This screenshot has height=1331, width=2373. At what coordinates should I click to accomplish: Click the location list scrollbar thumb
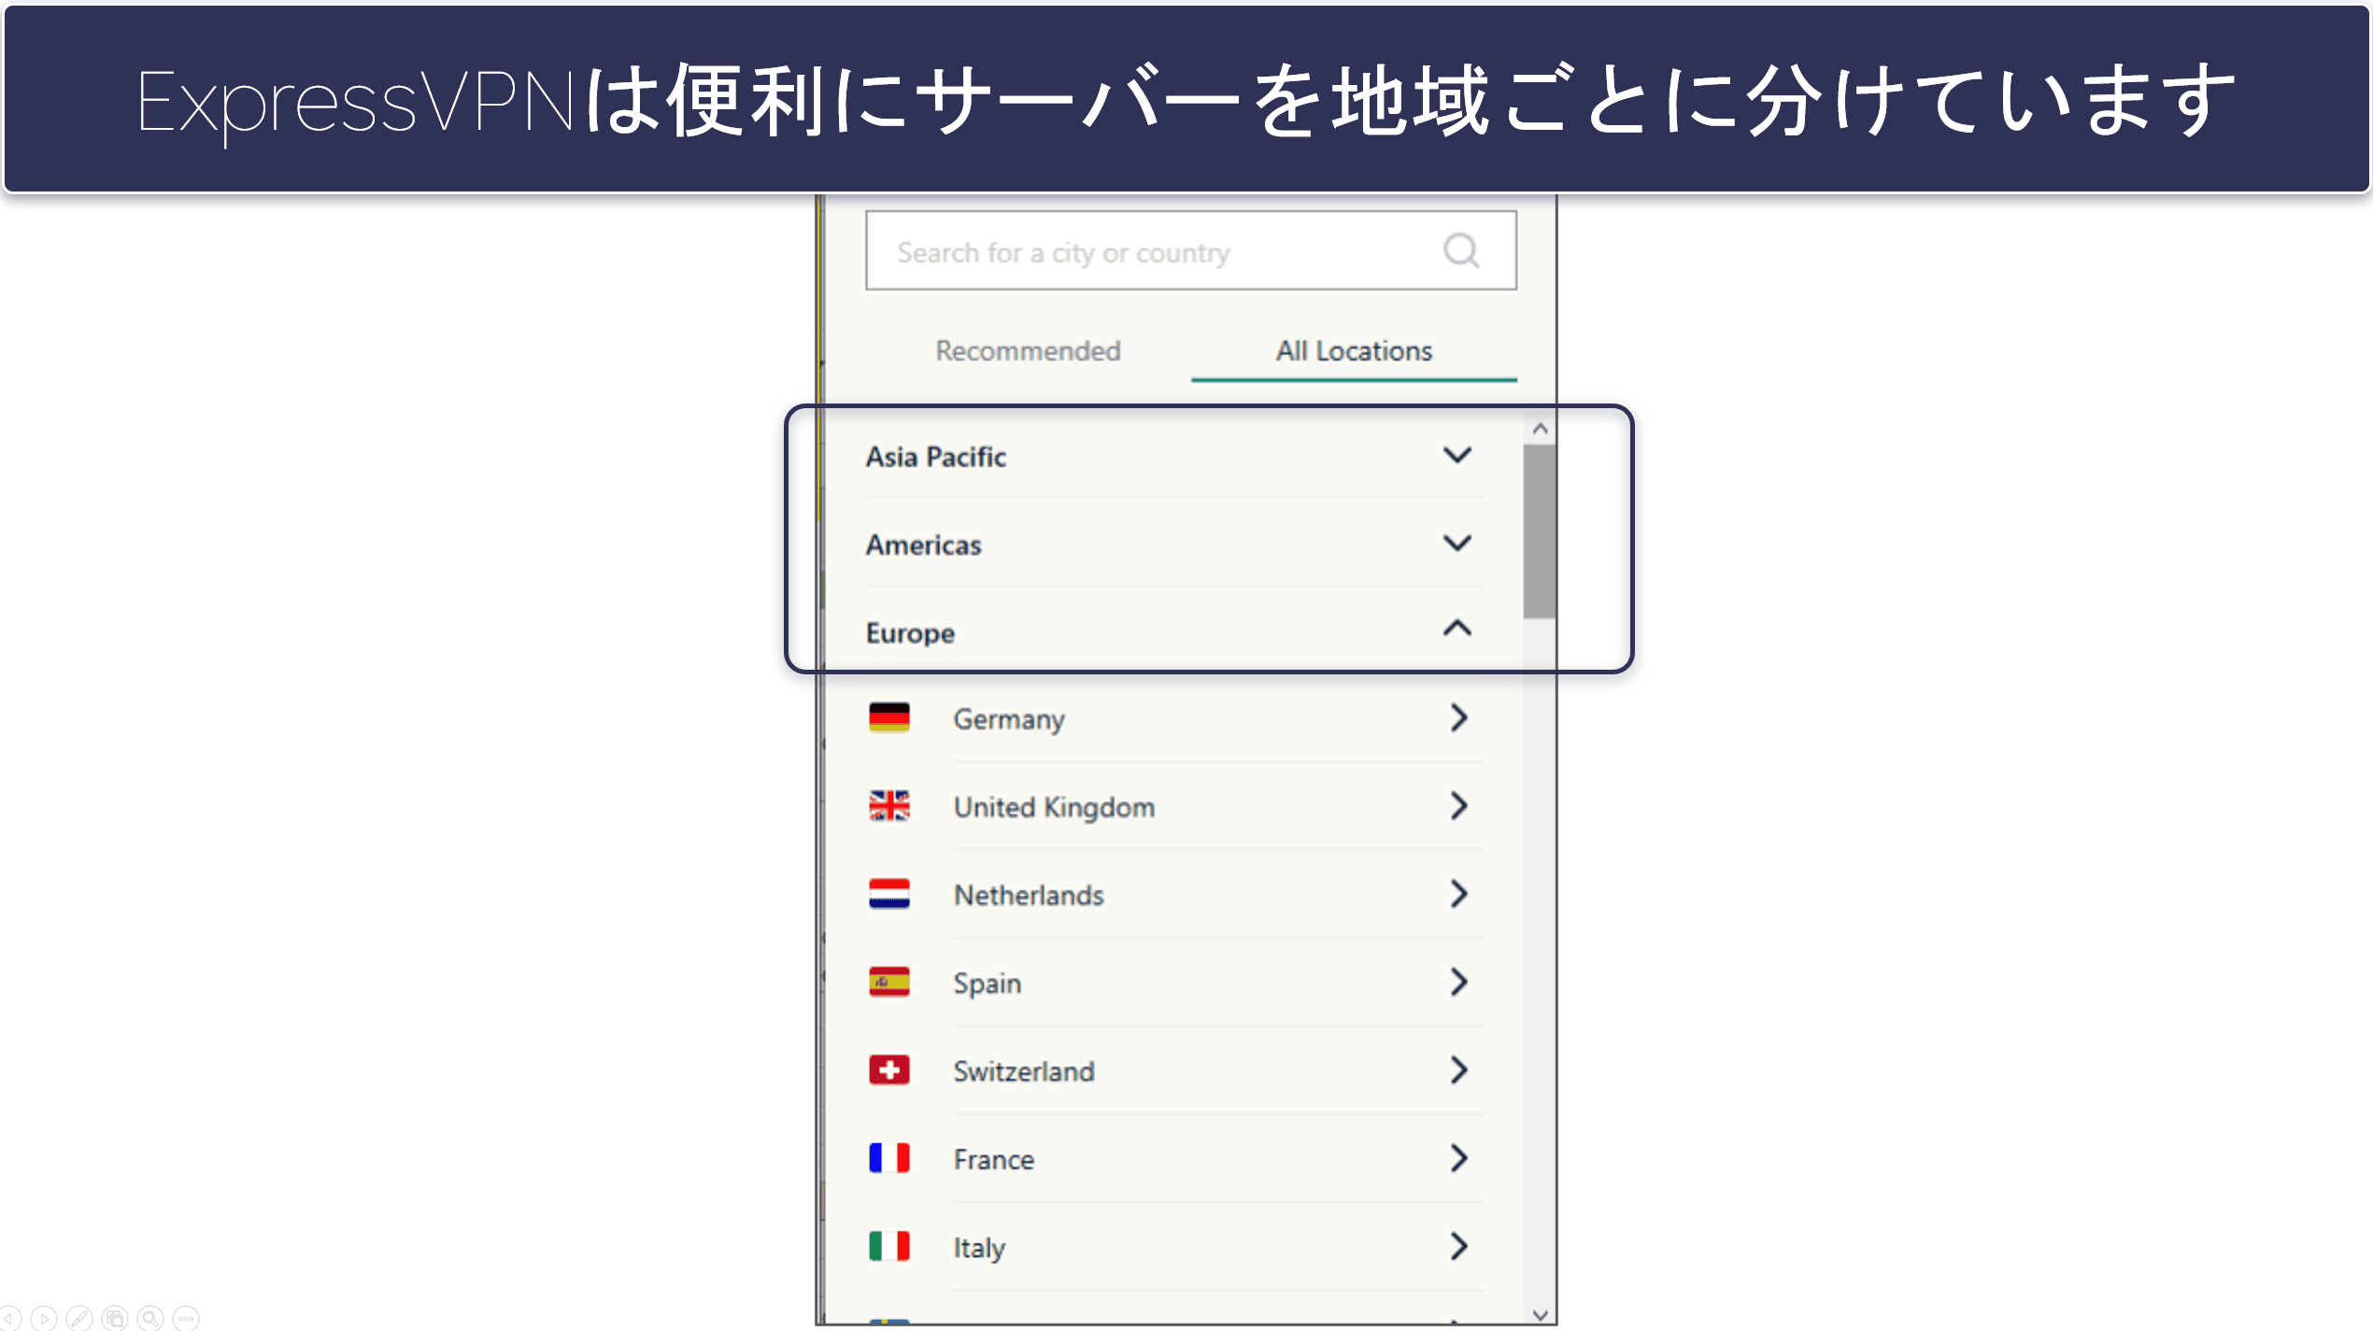pos(1540,531)
